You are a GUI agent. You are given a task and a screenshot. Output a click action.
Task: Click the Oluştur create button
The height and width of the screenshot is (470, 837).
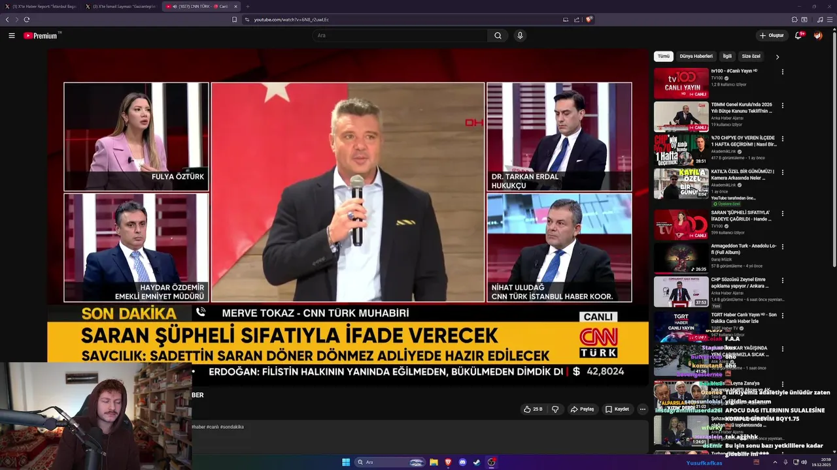coord(771,35)
